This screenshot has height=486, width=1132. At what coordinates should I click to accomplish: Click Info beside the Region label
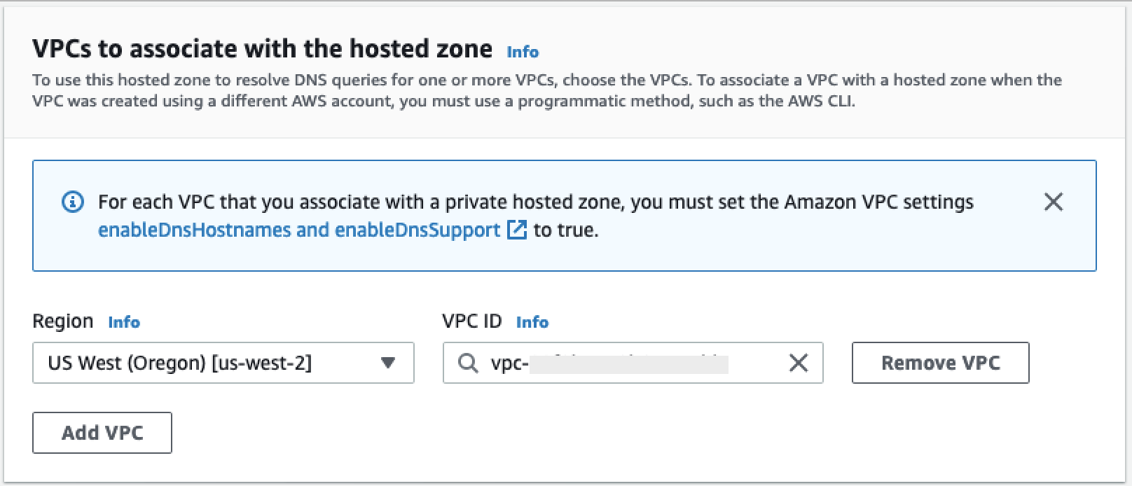(x=123, y=322)
